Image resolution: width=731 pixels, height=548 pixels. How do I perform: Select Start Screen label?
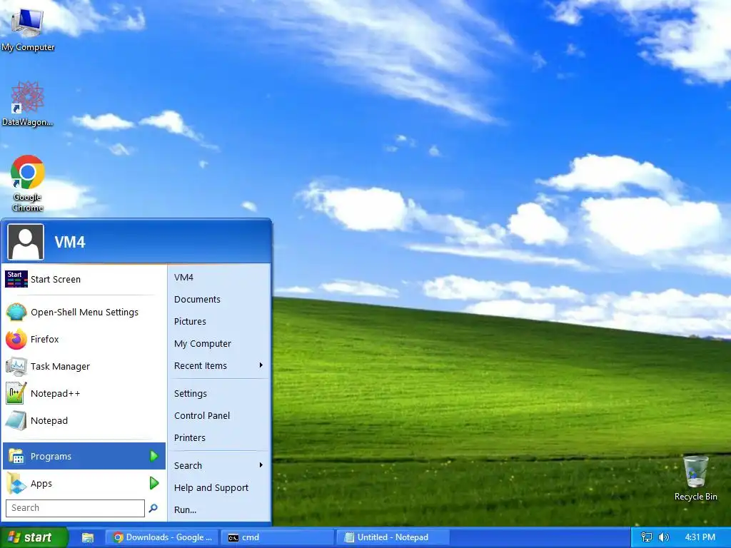tap(56, 279)
